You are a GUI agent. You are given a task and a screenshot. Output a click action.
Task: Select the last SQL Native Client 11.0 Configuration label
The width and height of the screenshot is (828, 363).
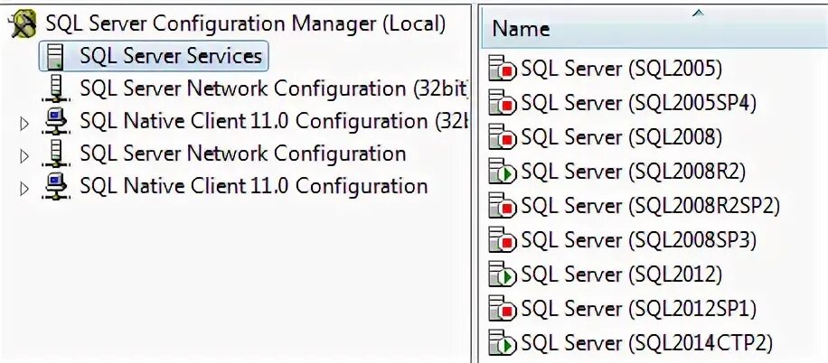click(253, 187)
